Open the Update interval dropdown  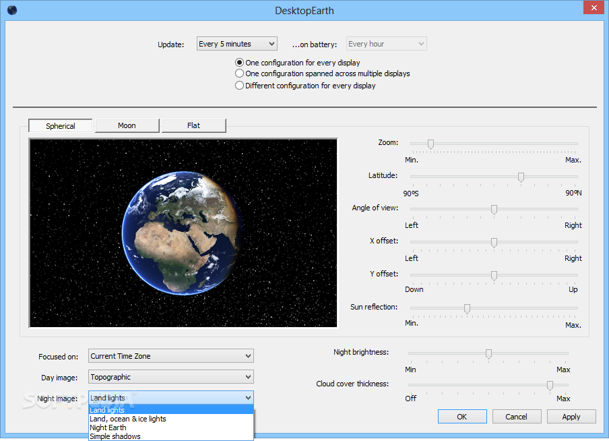pos(237,44)
